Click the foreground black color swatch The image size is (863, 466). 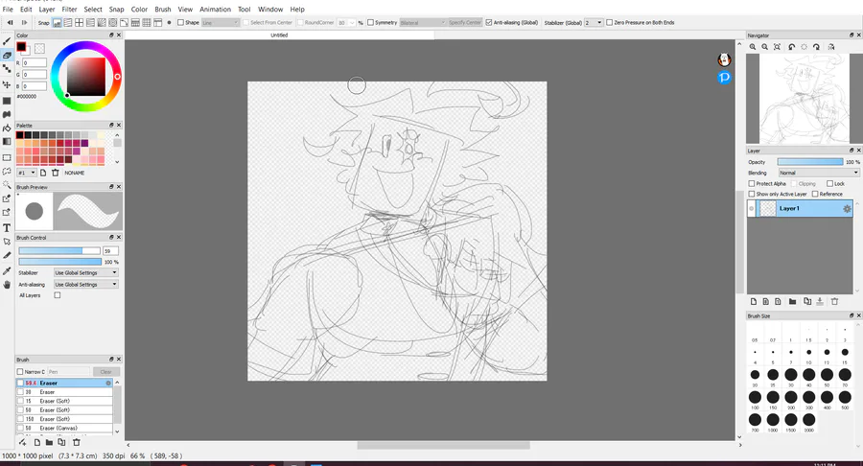coord(21,47)
